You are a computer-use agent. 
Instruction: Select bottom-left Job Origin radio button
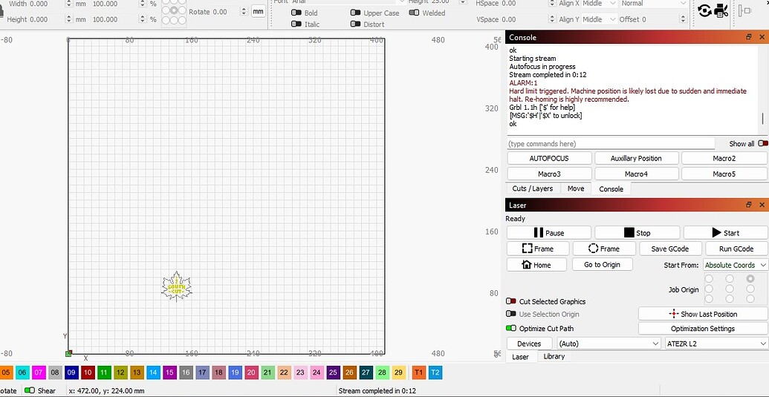(709, 298)
